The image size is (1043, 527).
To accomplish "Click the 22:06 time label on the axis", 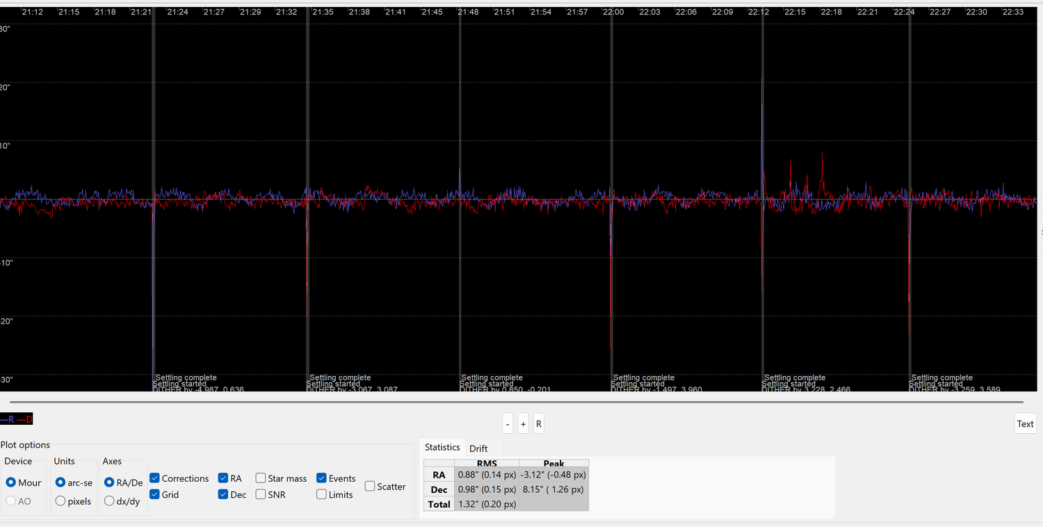I will [x=686, y=12].
